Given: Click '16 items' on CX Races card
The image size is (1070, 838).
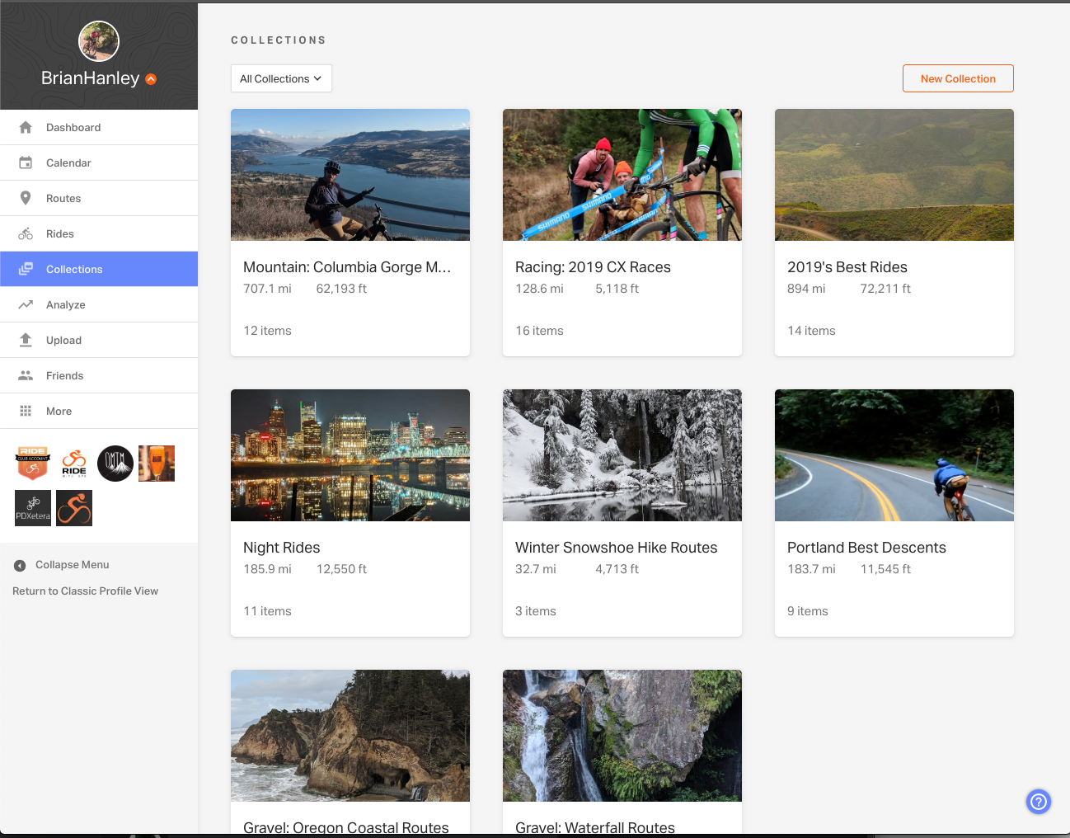Looking at the screenshot, I should (x=539, y=331).
